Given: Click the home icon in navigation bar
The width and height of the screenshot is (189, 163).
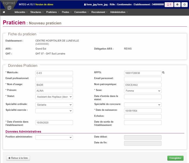Looking at the screenshot, I should [4, 12].
